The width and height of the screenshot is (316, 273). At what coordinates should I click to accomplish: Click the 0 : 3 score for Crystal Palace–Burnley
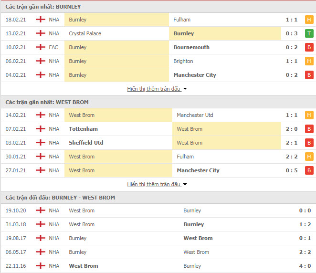click(292, 33)
